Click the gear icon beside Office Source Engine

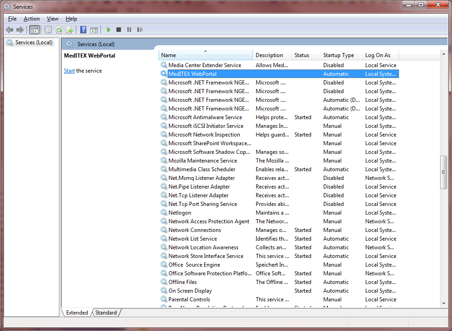[x=164, y=265]
